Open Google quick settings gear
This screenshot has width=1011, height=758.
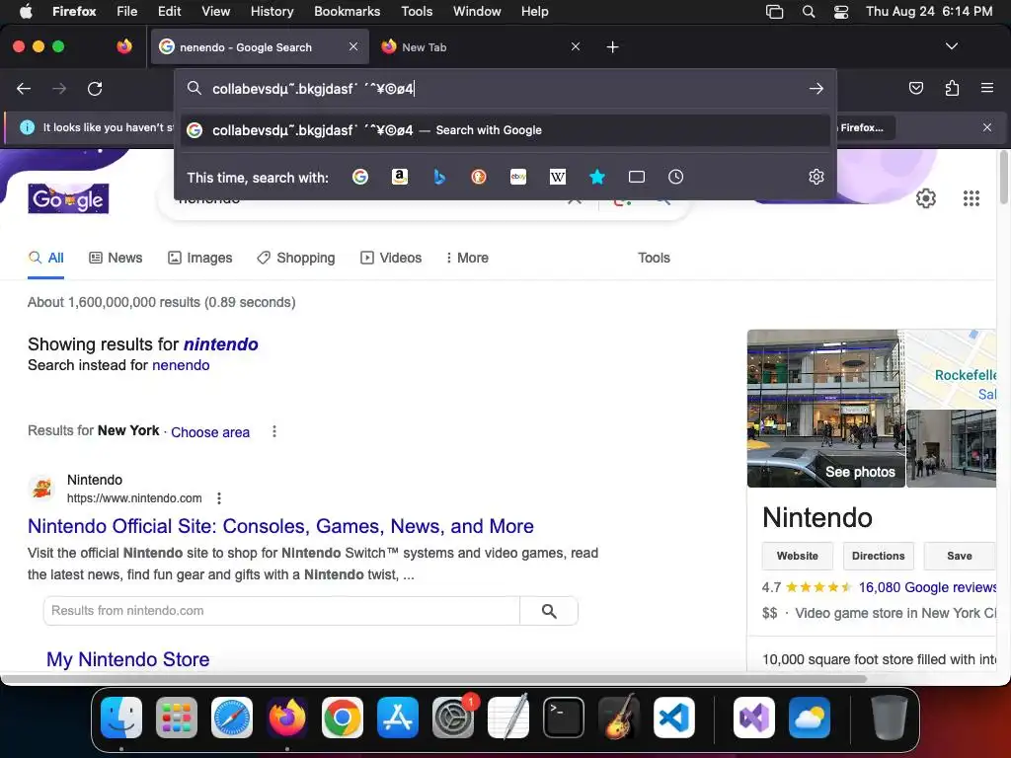(x=926, y=198)
